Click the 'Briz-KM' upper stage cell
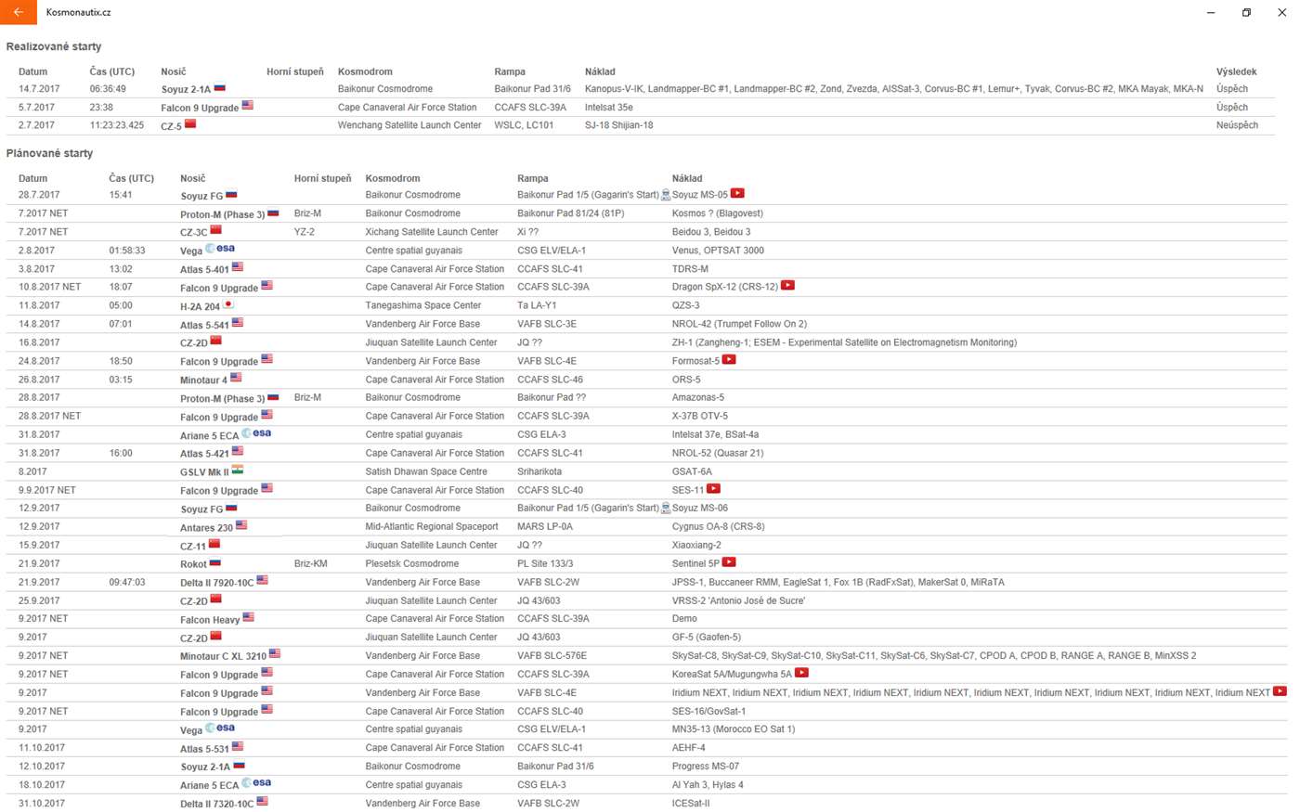This screenshot has width=1300, height=812. click(x=310, y=563)
